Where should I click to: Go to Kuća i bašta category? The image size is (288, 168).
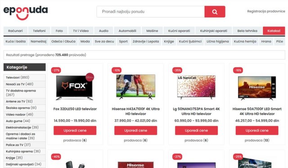coord(16,41)
